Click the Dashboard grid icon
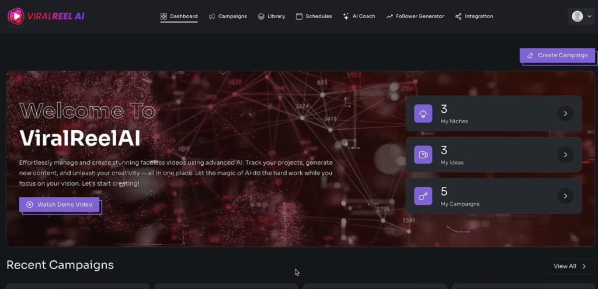Viewport: 598px width, 289px height. (164, 16)
